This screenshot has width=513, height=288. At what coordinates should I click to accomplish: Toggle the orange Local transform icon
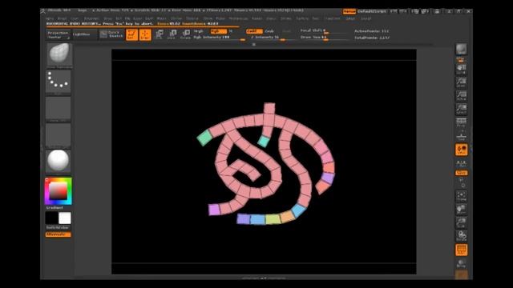462,150
